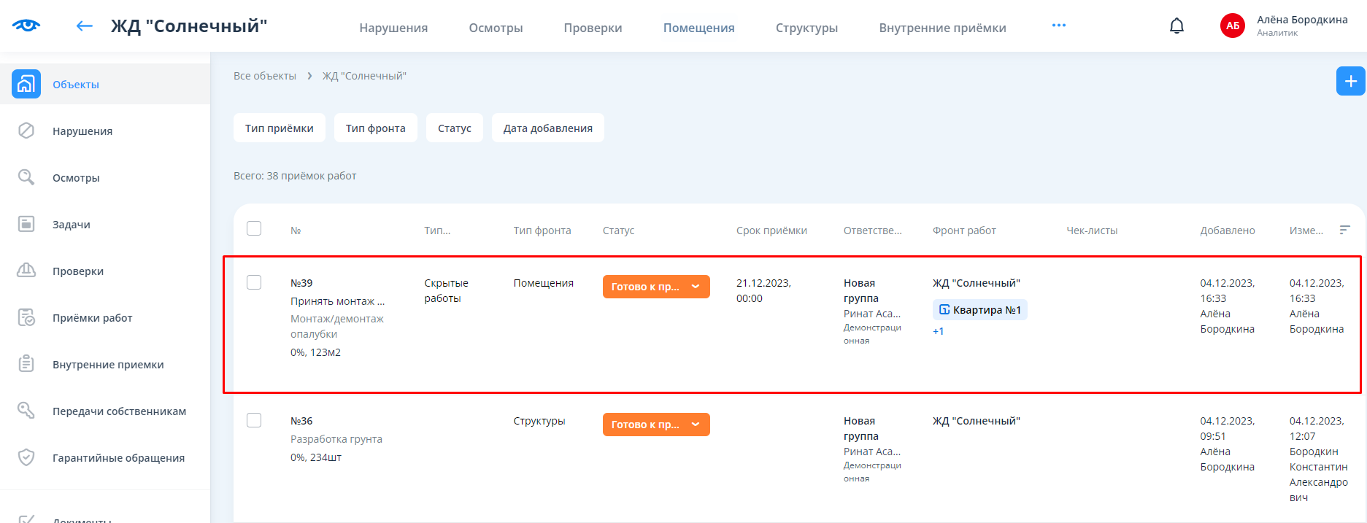Switch to the Помещения tab
The height and width of the screenshot is (523, 1367).
[698, 28]
